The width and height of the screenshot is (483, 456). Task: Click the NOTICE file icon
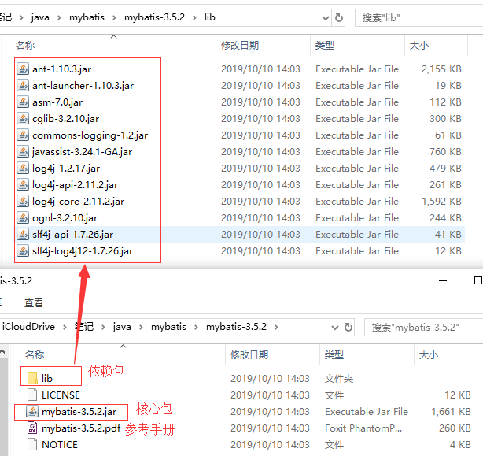[32, 445]
